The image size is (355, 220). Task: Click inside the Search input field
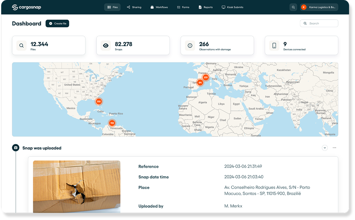321,23
